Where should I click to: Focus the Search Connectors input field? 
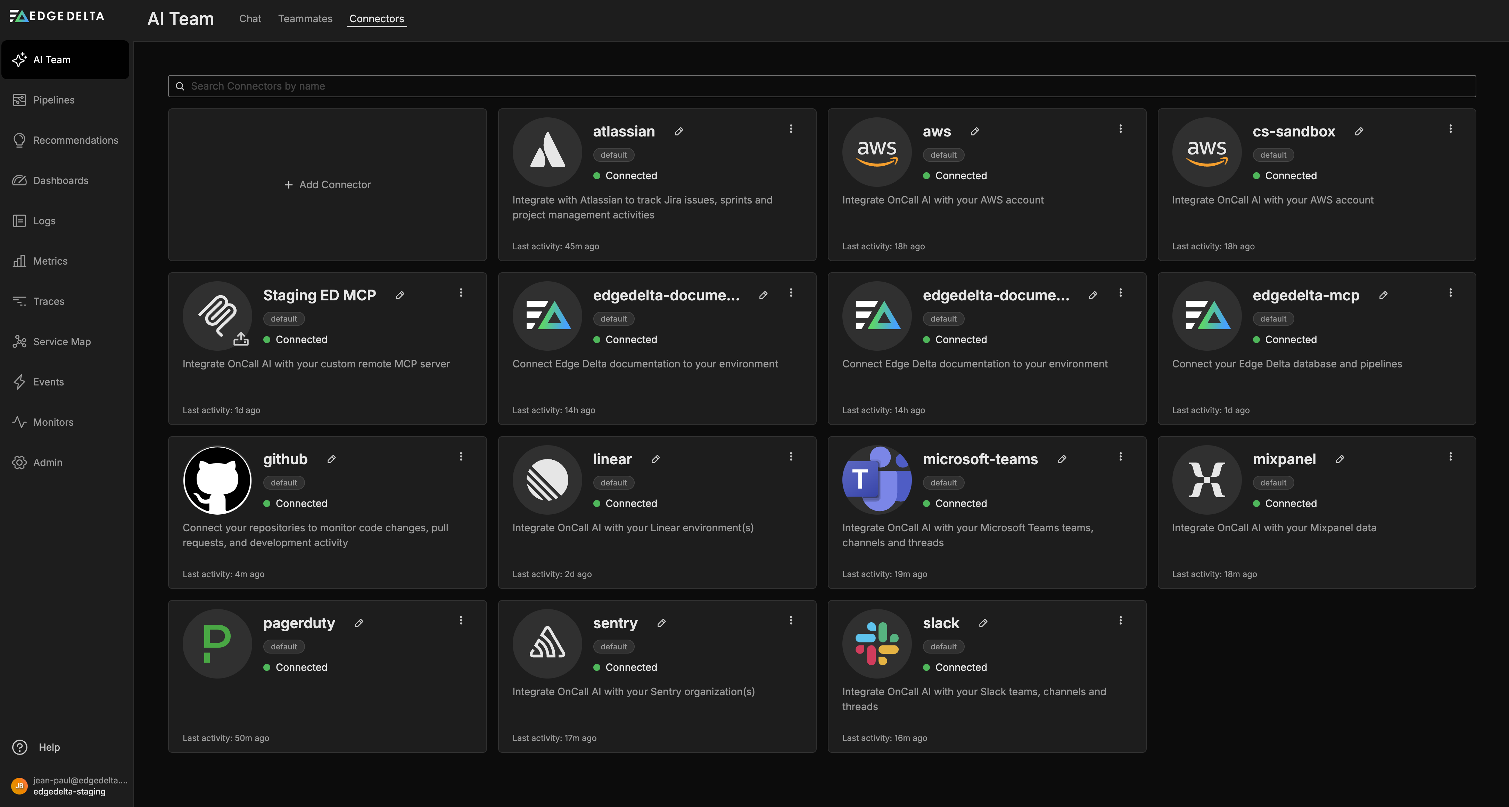tap(820, 86)
